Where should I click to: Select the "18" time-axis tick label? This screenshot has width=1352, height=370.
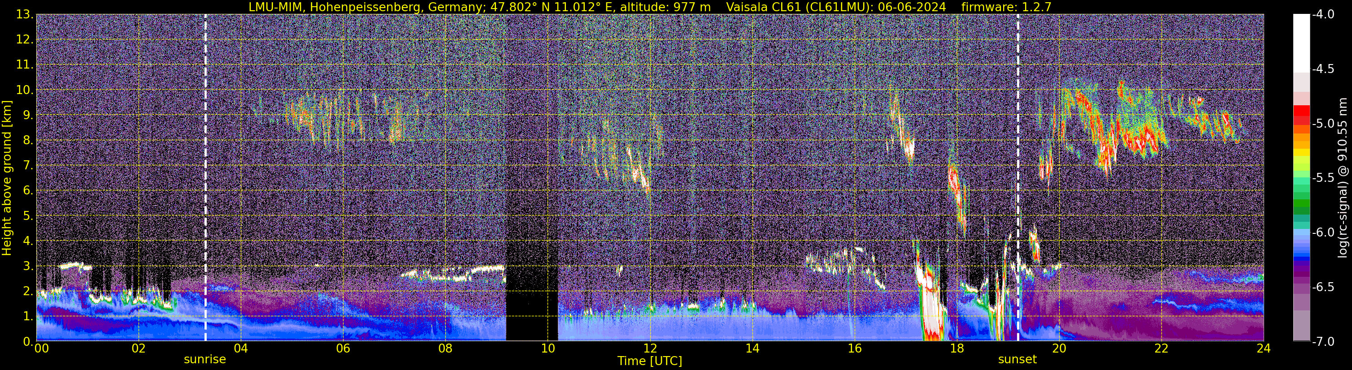(957, 348)
